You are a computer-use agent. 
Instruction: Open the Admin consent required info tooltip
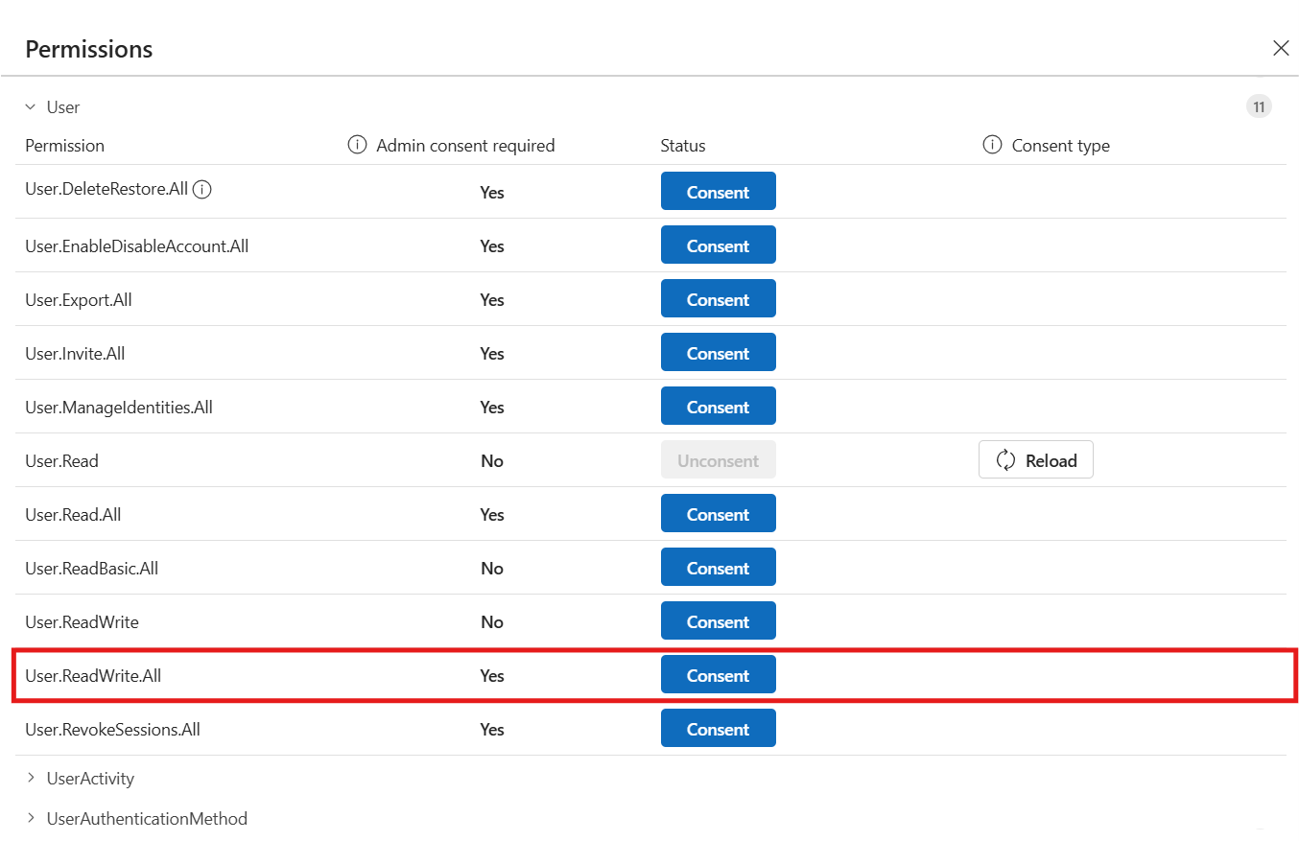click(356, 145)
